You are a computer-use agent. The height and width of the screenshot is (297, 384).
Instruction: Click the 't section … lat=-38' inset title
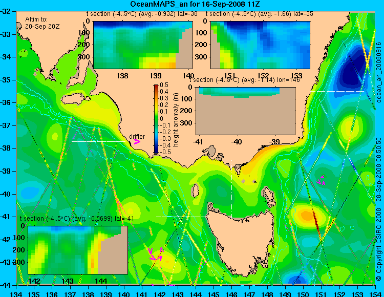pos(142,14)
